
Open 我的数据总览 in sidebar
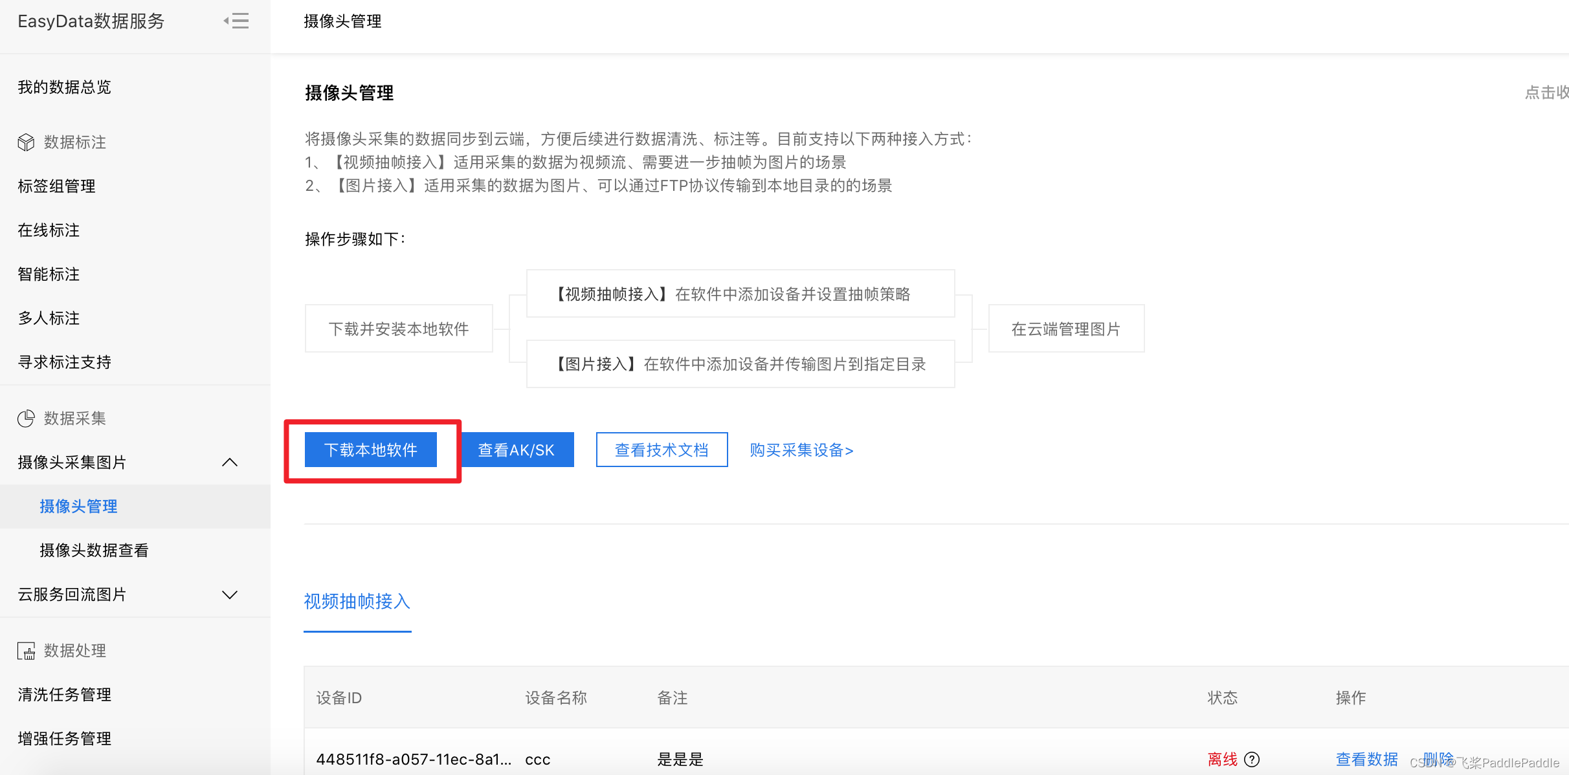(65, 87)
